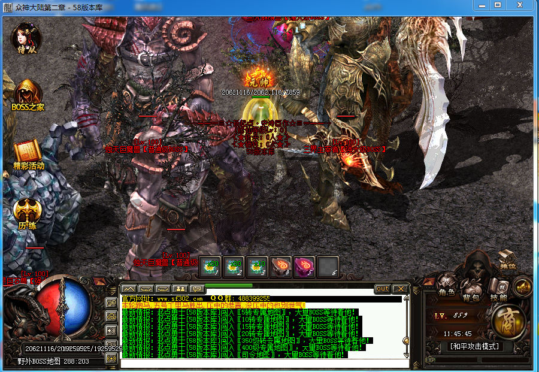
Task: Click the green bar above chat window
Action: pyautogui.click(x=229, y=285)
